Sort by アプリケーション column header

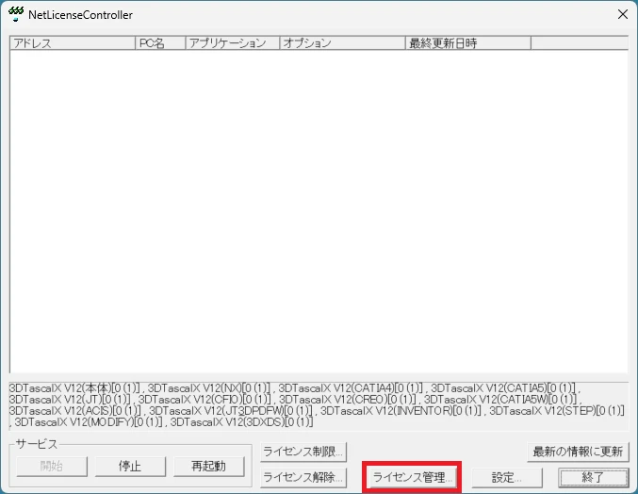pos(232,43)
